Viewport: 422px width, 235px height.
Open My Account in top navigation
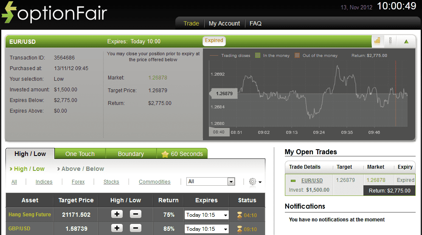click(x=224, y=23)
